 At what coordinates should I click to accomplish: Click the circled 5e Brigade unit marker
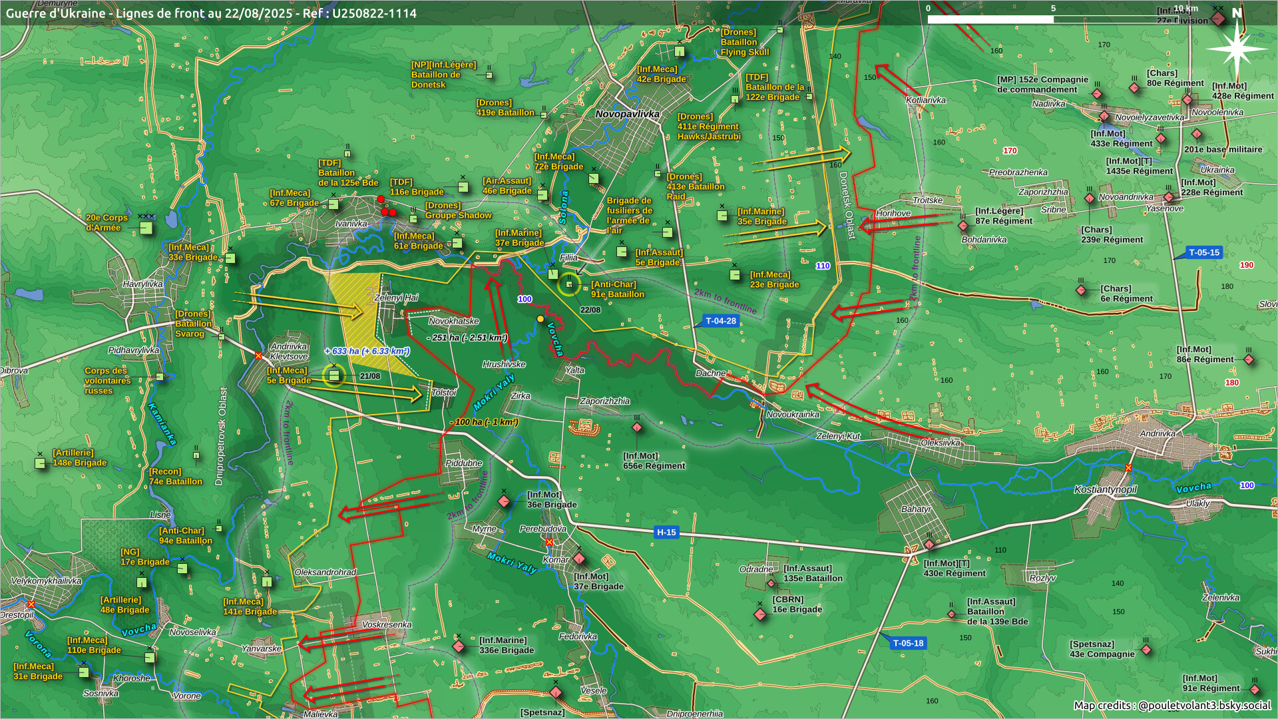334,375
